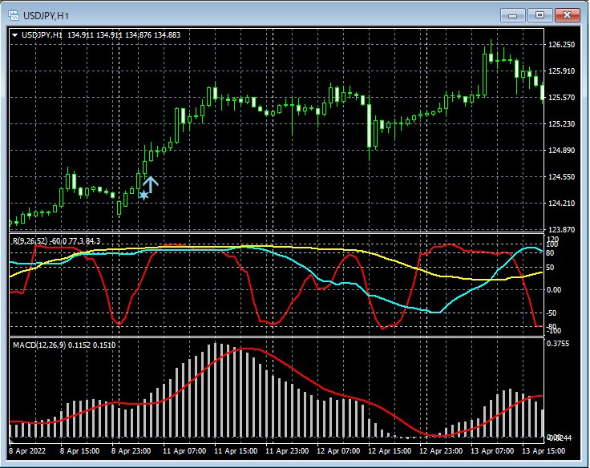Close the USDJPY,H1 chart window

pyautogui.click(x=567, y=14)
